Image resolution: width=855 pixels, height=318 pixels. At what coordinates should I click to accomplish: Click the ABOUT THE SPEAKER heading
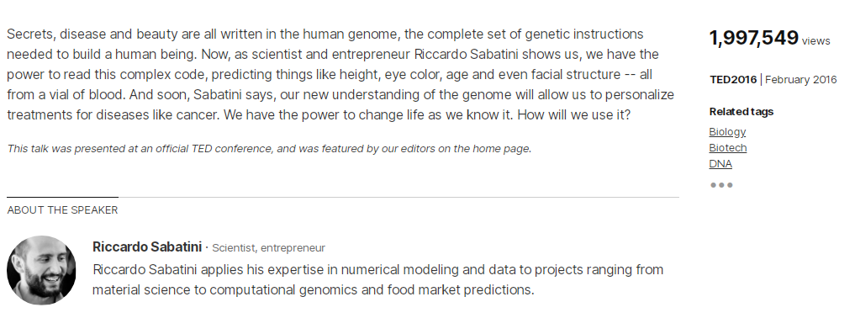click(x=62, y=210)
